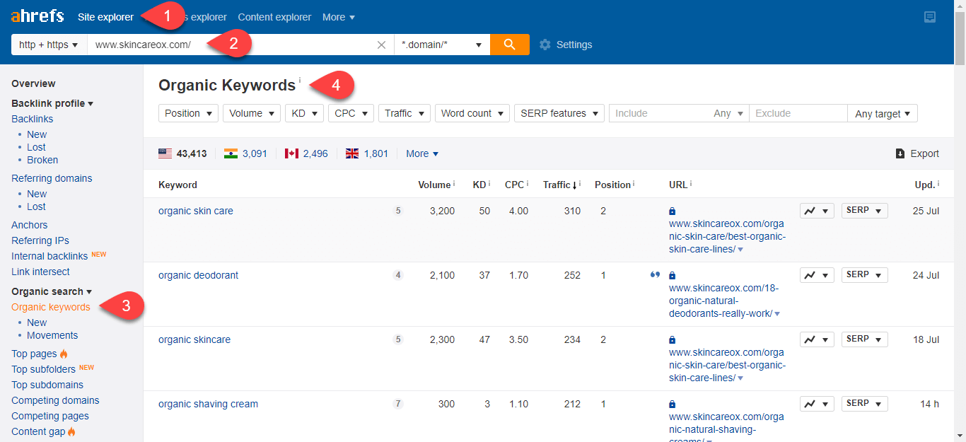Open the organic skin care keyword link
966x442 pixels.
[196, 211]
